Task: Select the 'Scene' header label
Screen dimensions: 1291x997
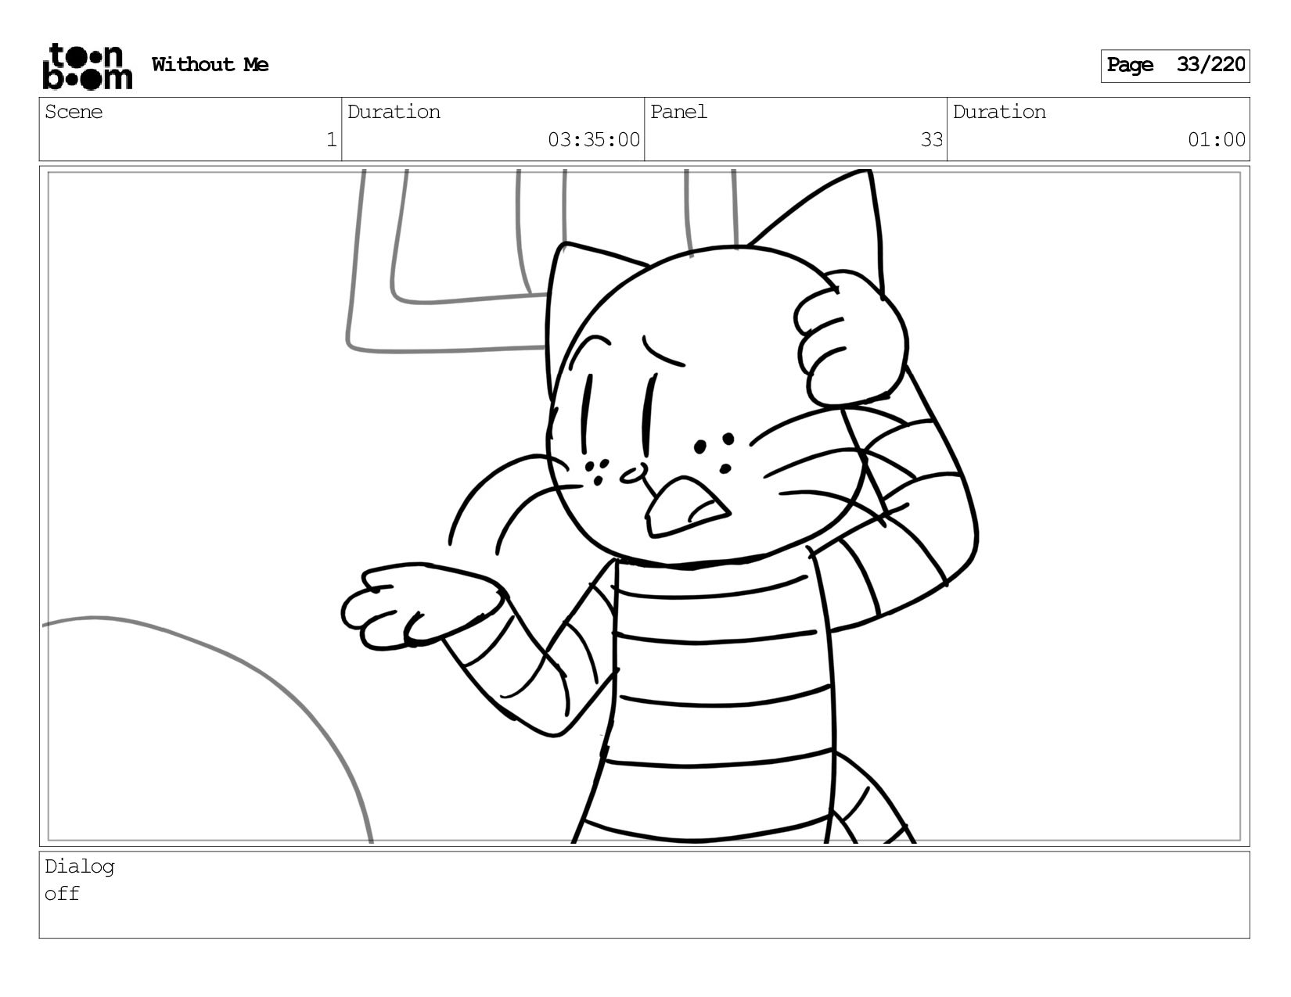Action: [x=74, y=112]
